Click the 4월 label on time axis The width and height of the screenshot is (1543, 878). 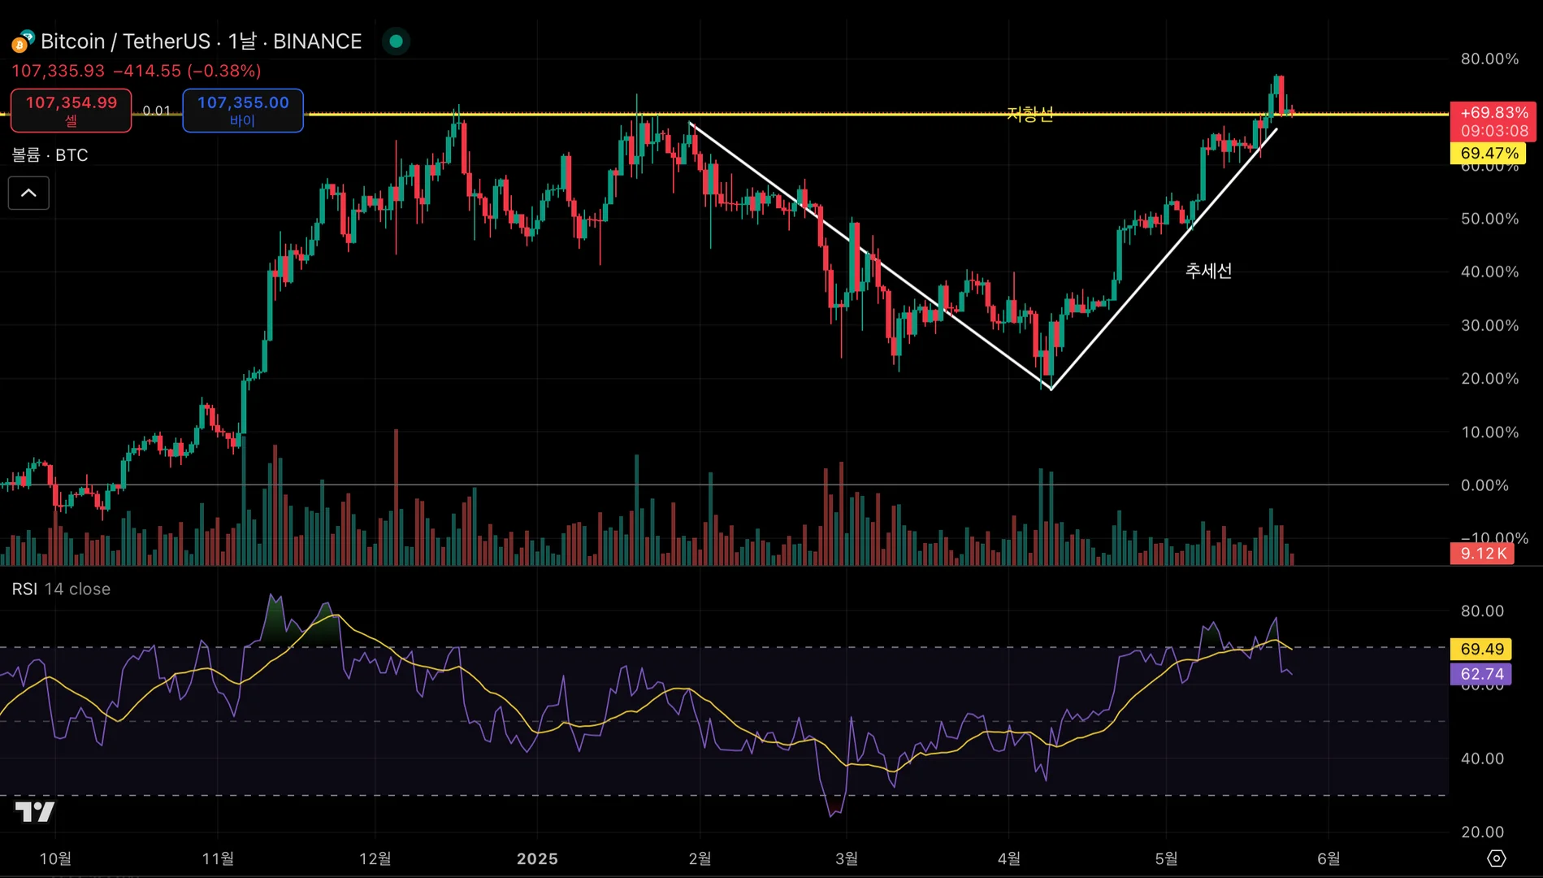(x=1009, y=858)
